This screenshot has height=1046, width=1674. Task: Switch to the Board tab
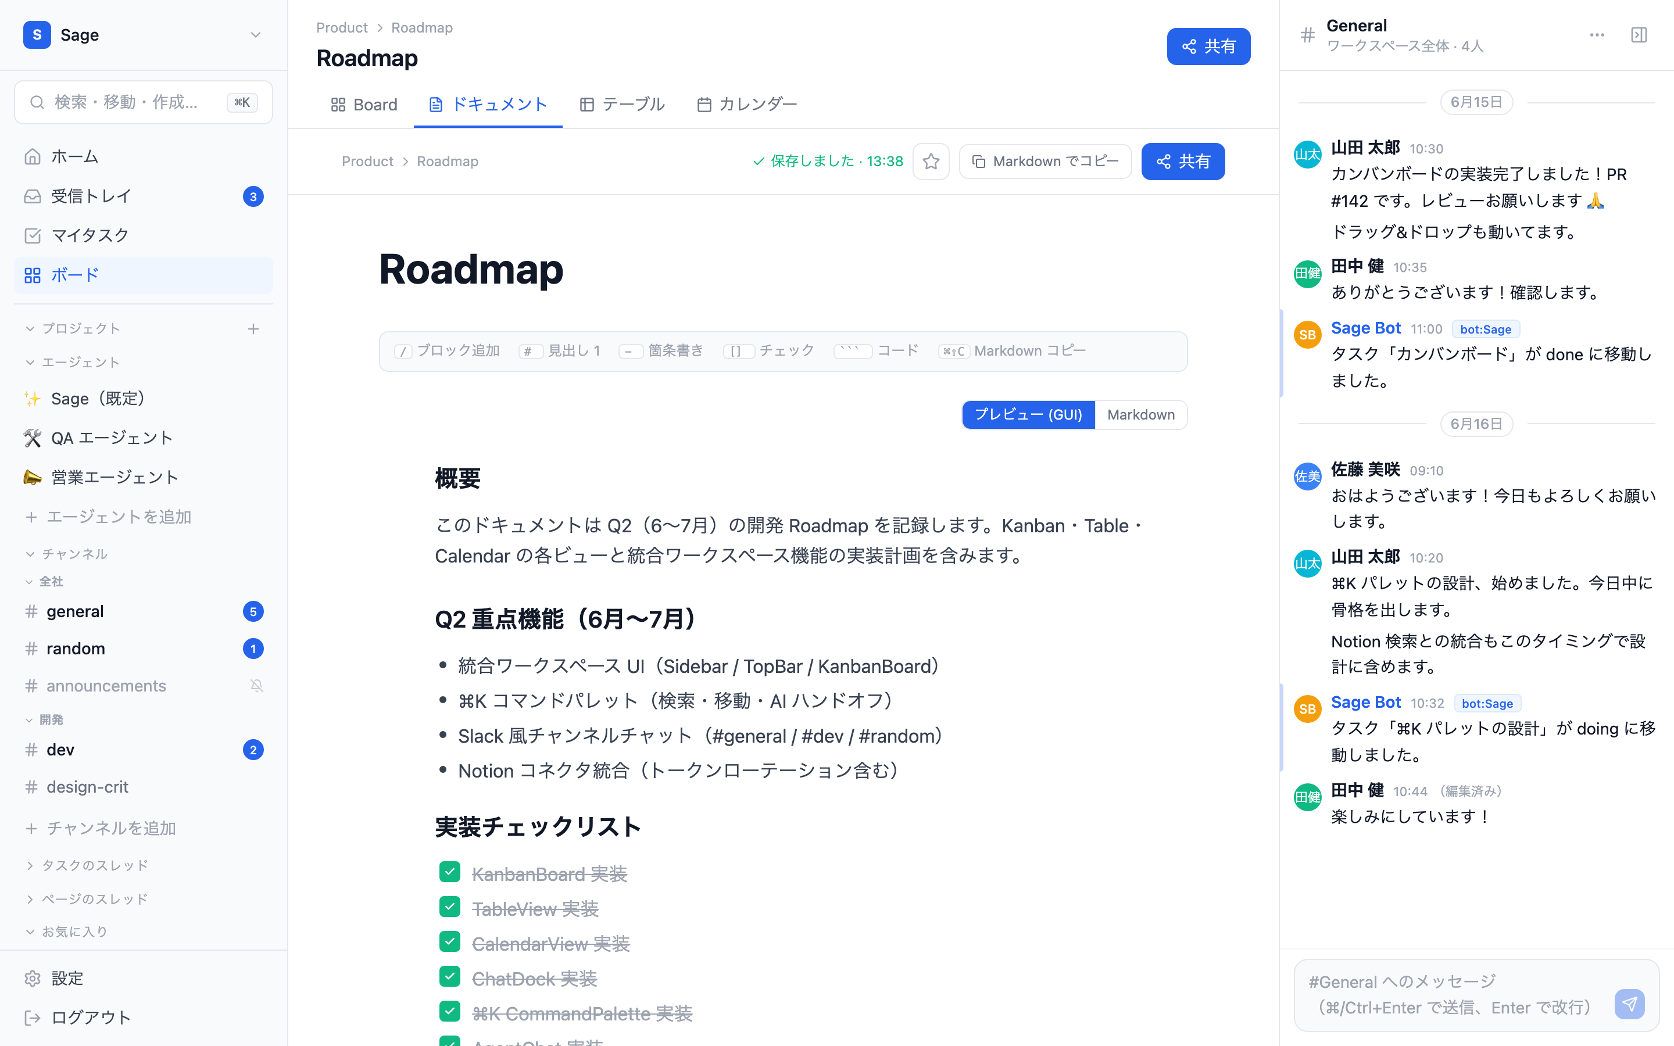point(364,105)
